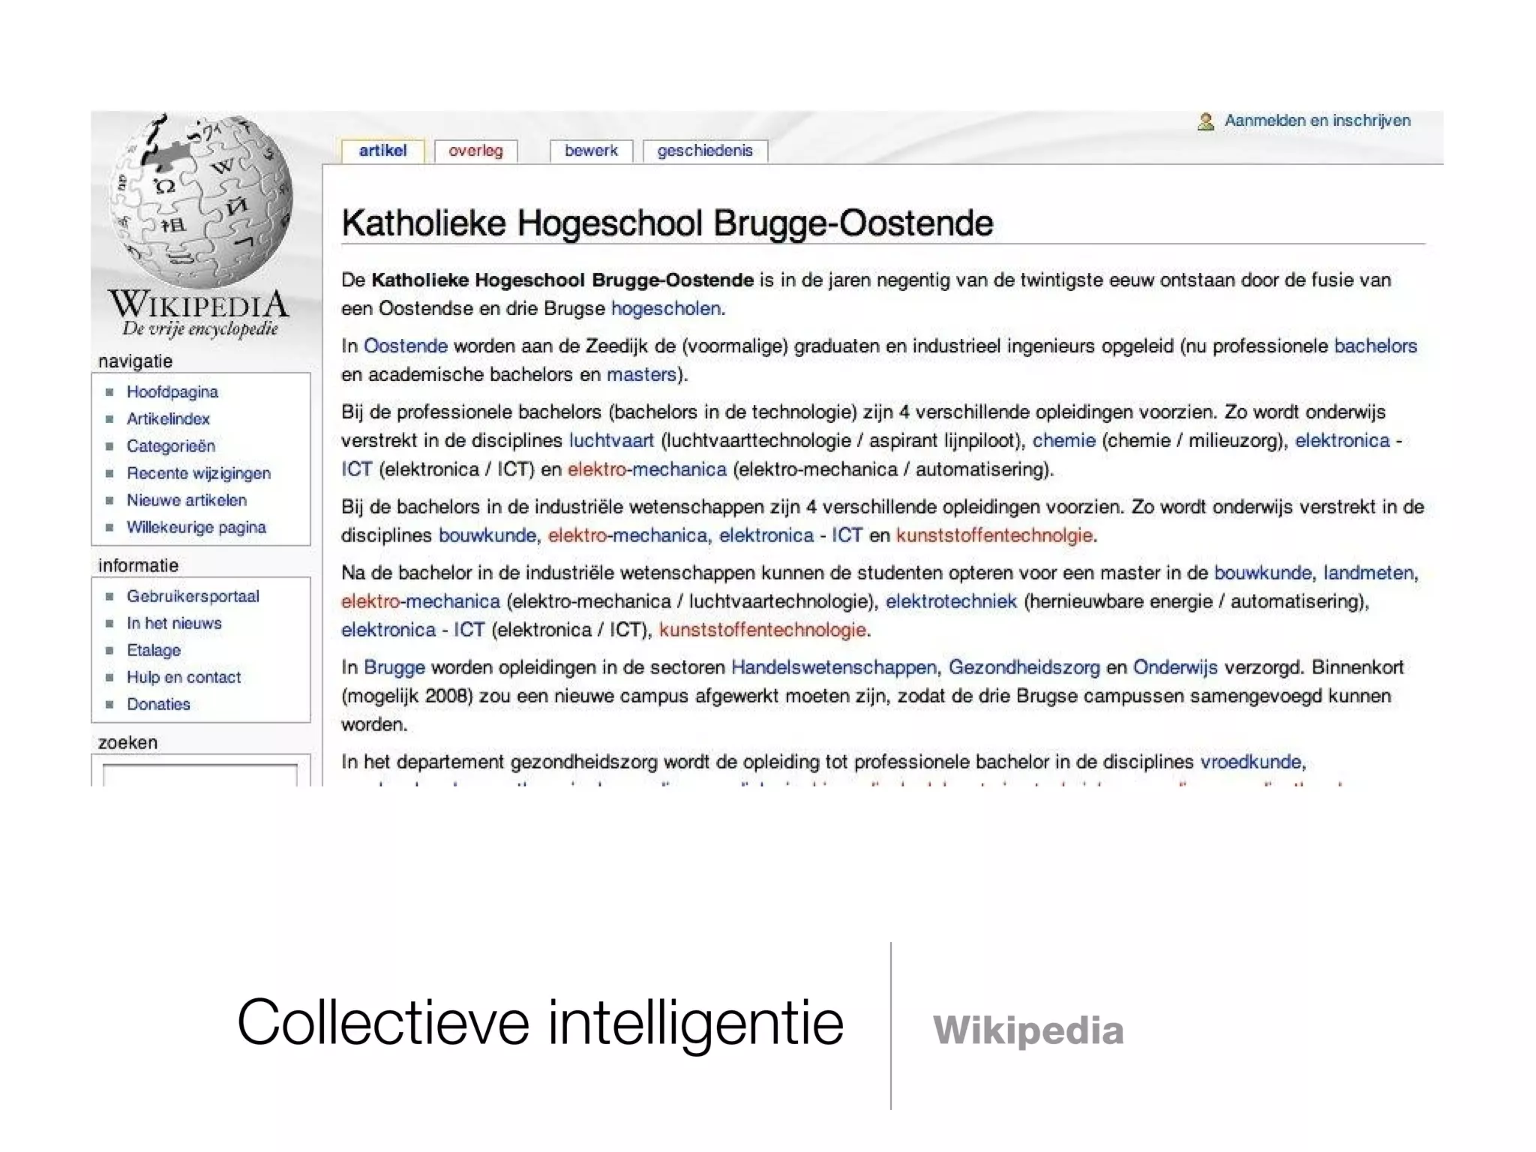The width and height of the screenshot is (1536, 1152).
Task: Select the artikel tab
Action: 382,151
